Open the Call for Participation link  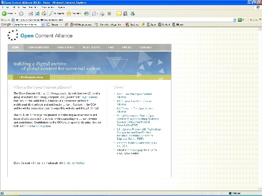click(x=39, y=126)
